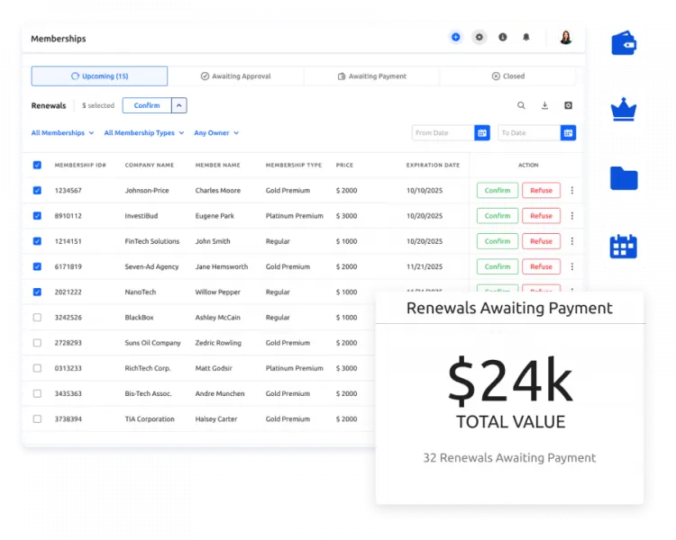Click the table settings icon beside download

click(x=568, y=105)
